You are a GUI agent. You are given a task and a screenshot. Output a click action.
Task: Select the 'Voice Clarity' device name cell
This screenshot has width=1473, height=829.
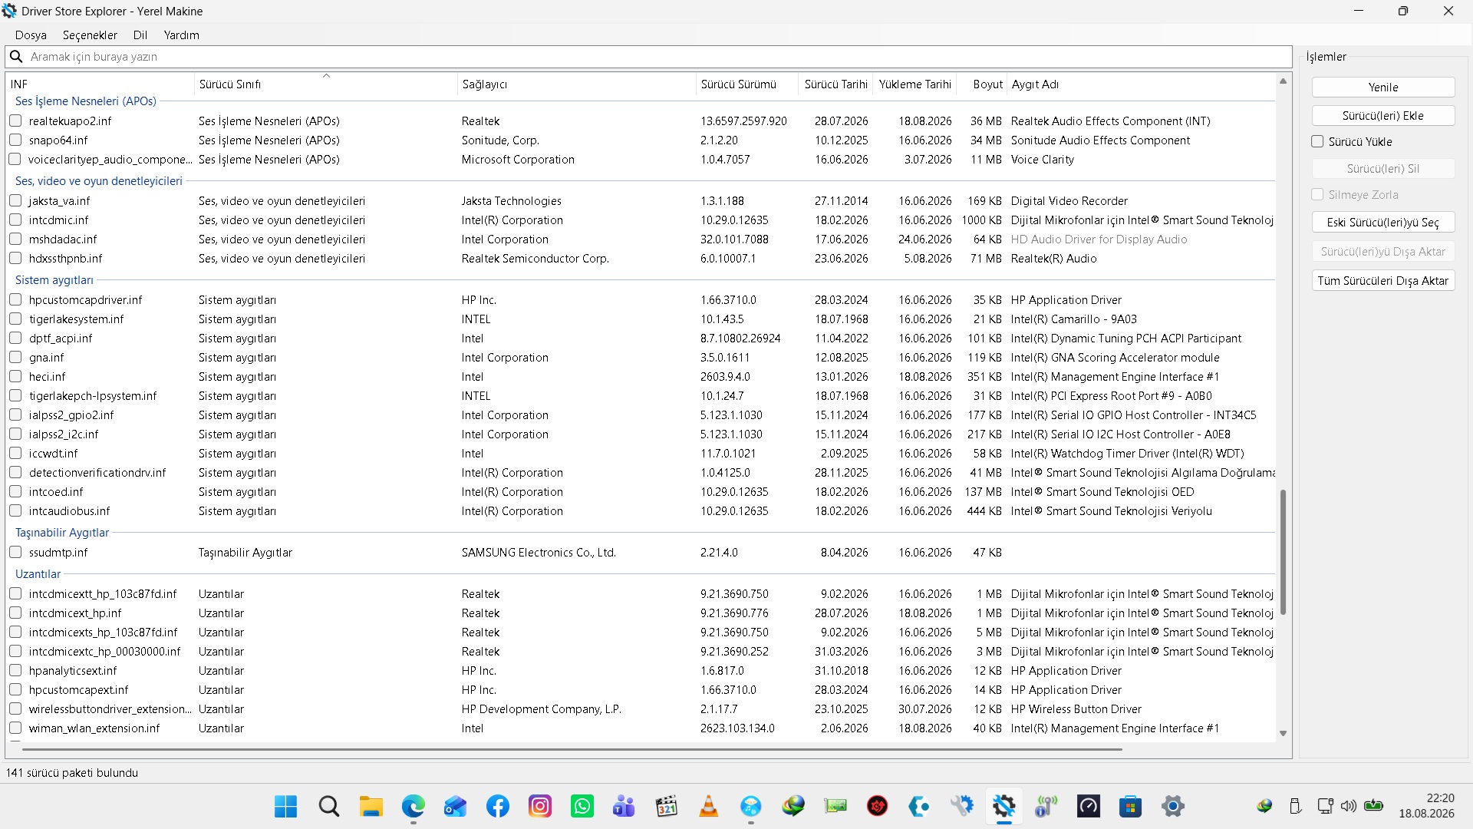1043,159
